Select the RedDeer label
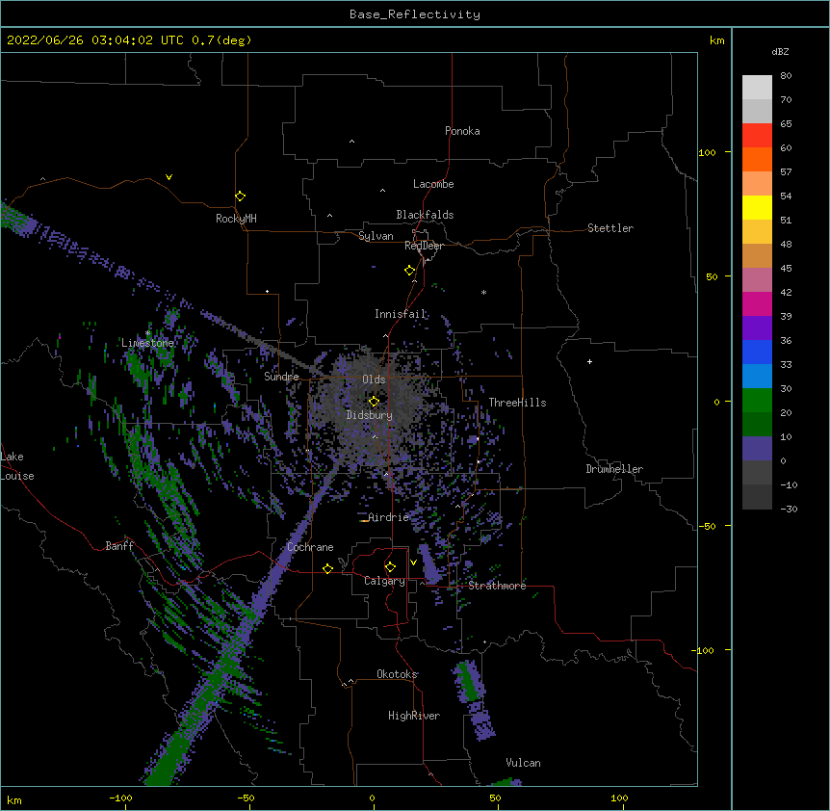Screen dimensions: 830x811 [x=424, y=246]
